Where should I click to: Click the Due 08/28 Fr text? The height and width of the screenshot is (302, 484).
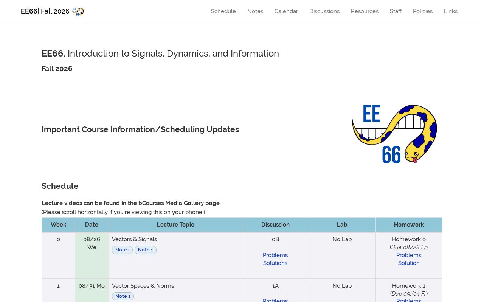409,247
